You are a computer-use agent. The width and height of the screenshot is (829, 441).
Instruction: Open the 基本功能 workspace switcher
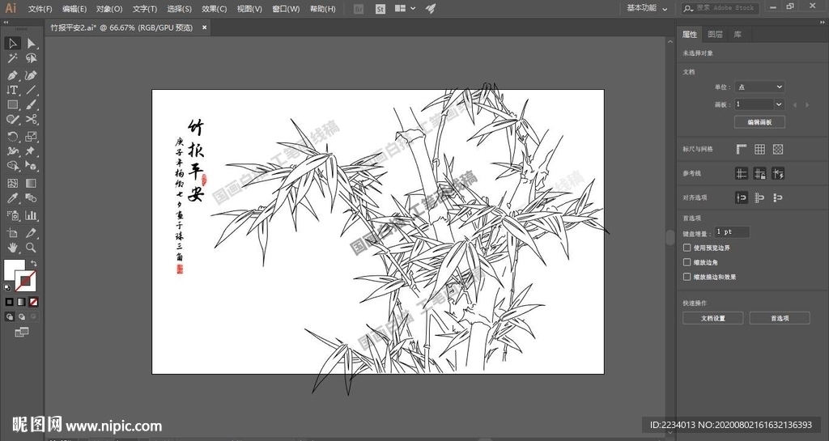click(x=647, y=8)
